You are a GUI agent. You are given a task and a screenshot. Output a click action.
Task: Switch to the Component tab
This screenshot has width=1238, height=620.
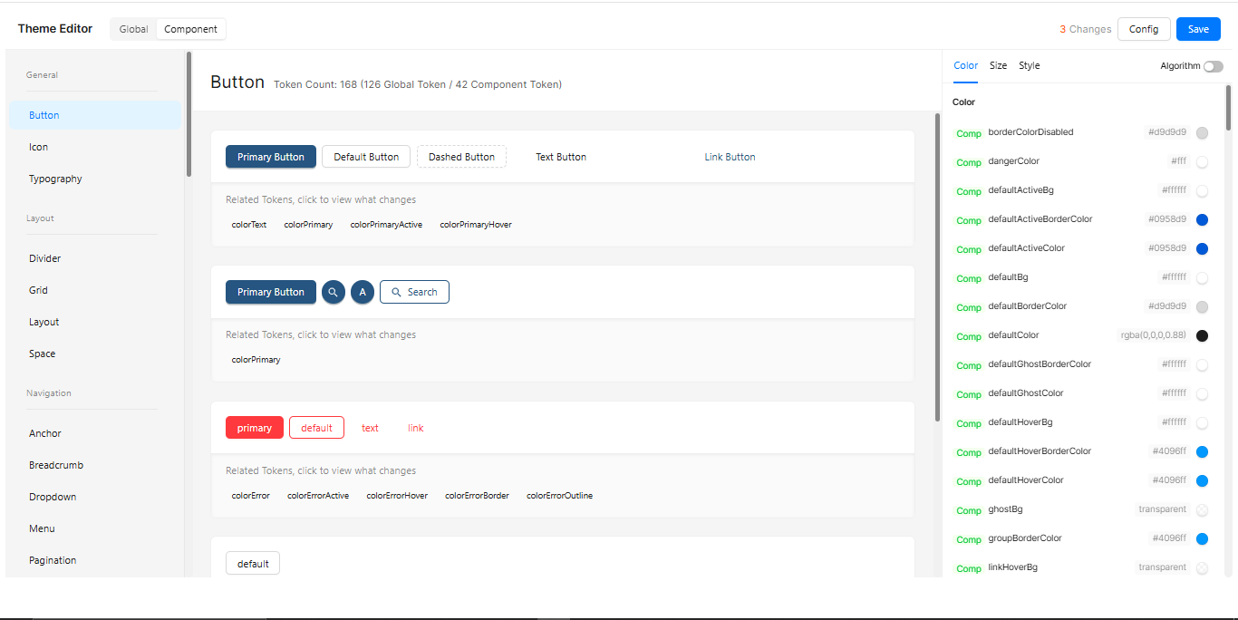[190, 29]
